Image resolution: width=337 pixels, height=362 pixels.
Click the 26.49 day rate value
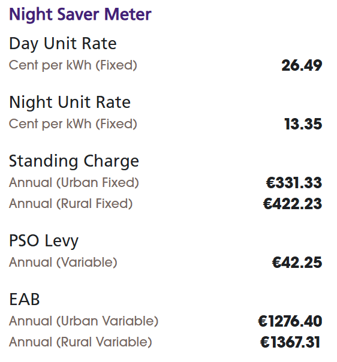(302, 65)
